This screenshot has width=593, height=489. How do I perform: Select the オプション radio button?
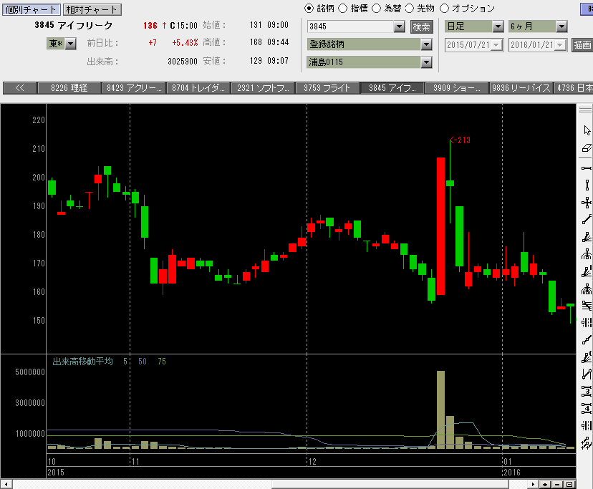coord(444,9)
